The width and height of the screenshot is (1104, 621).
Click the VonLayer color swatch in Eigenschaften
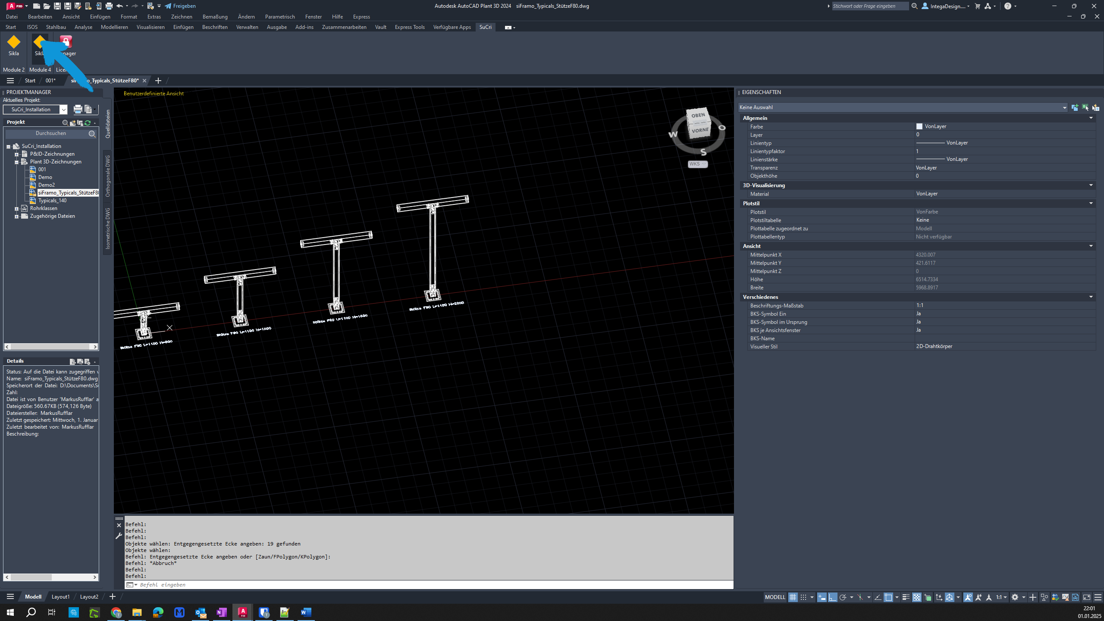click(x=920, y=126)
